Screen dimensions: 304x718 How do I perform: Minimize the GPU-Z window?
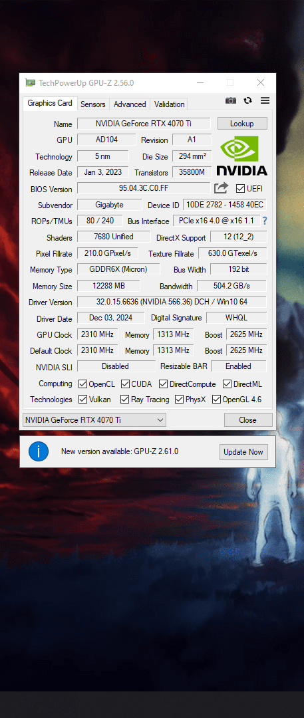pos(200,83)
